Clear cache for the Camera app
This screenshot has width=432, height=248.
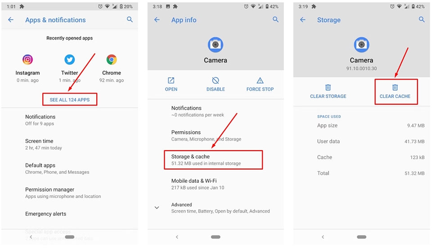click(x=395, y=92)
